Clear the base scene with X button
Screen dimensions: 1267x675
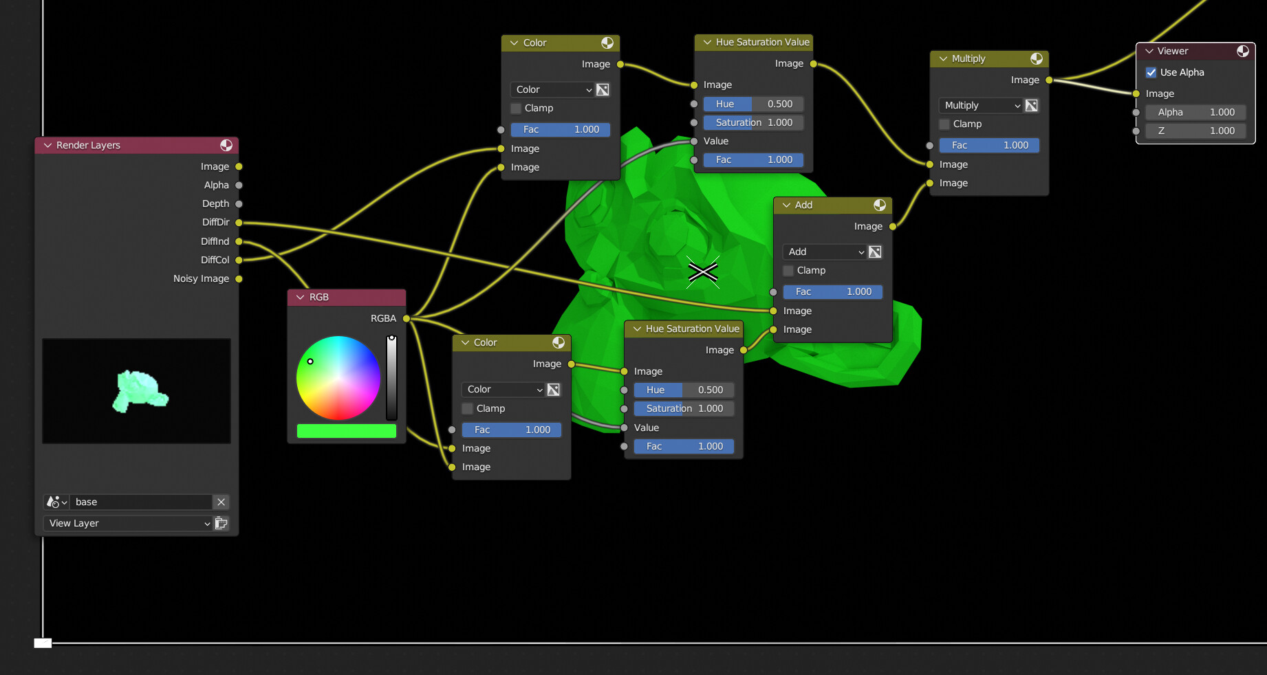pos(221,502)
